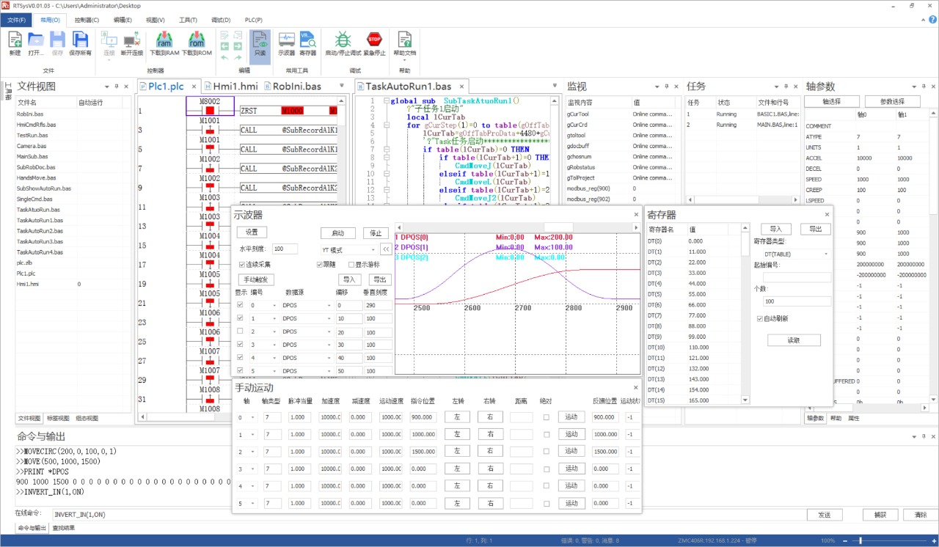Click the 启动/停止调试 bug icon
Viewport: 939px width, 547px height.
343,40
